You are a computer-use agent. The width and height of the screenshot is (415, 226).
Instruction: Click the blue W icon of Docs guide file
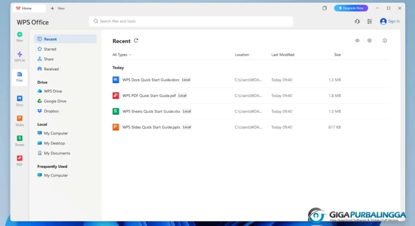tap(116, 80)
